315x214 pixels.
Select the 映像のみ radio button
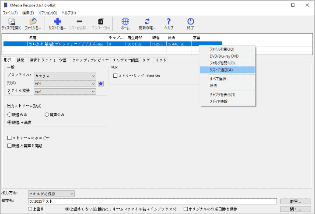10,114
